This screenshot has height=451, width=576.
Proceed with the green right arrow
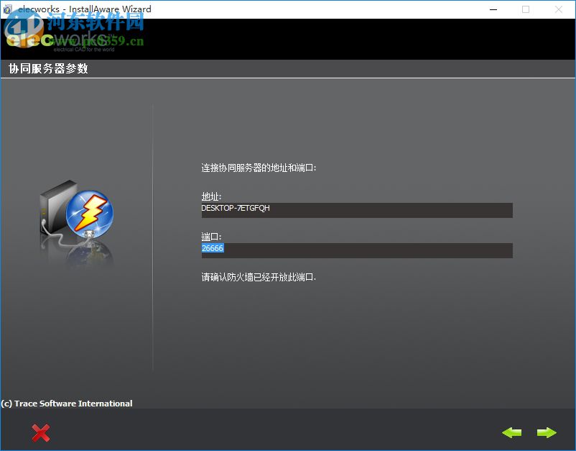click(x=547, y=432)
